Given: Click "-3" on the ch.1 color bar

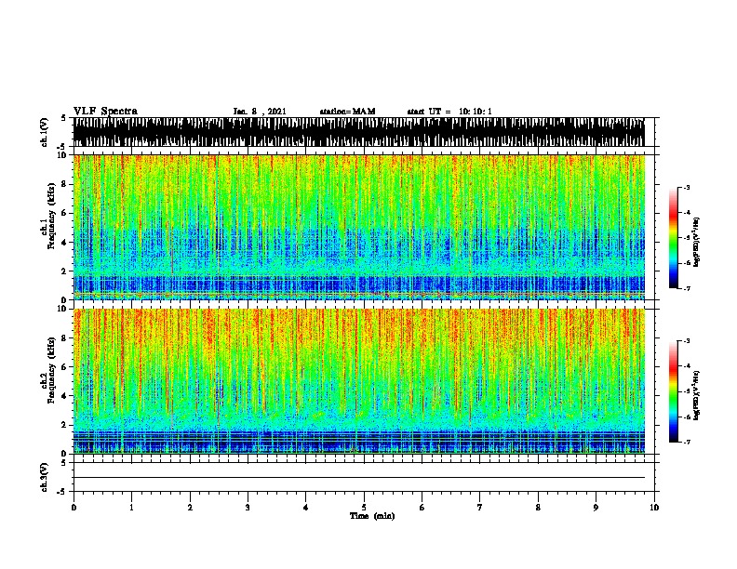Looking at the screenshot, I should [687, 187].
